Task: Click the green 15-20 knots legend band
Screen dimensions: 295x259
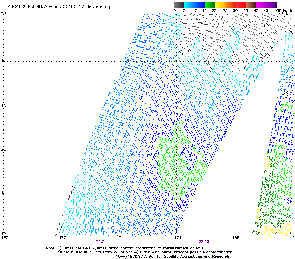Action: click(x=210, y=5)
